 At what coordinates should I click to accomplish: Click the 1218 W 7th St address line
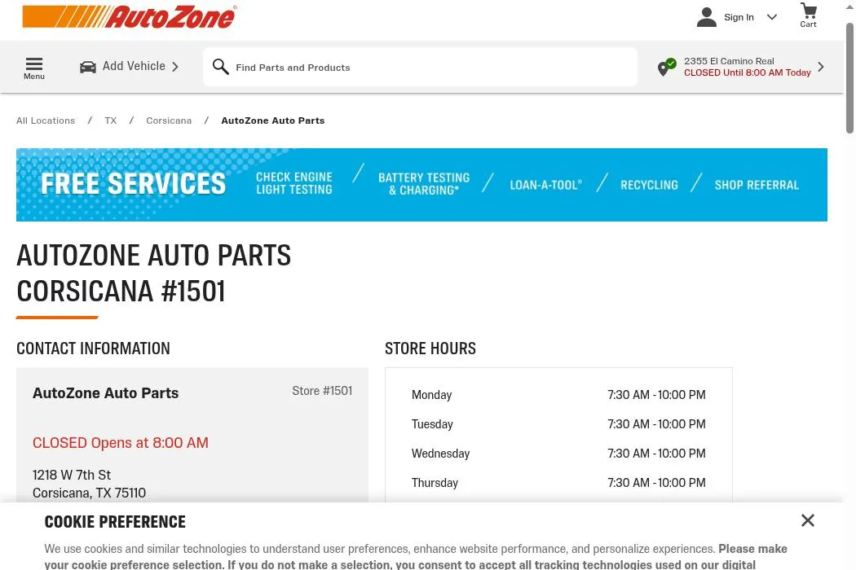point(72,475)
